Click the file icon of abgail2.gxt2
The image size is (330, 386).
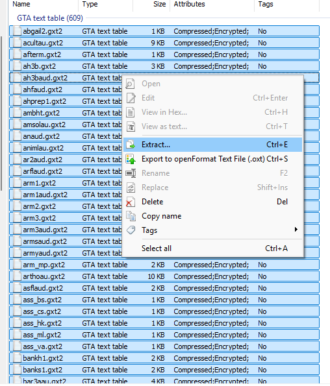(x=17, y=31)
